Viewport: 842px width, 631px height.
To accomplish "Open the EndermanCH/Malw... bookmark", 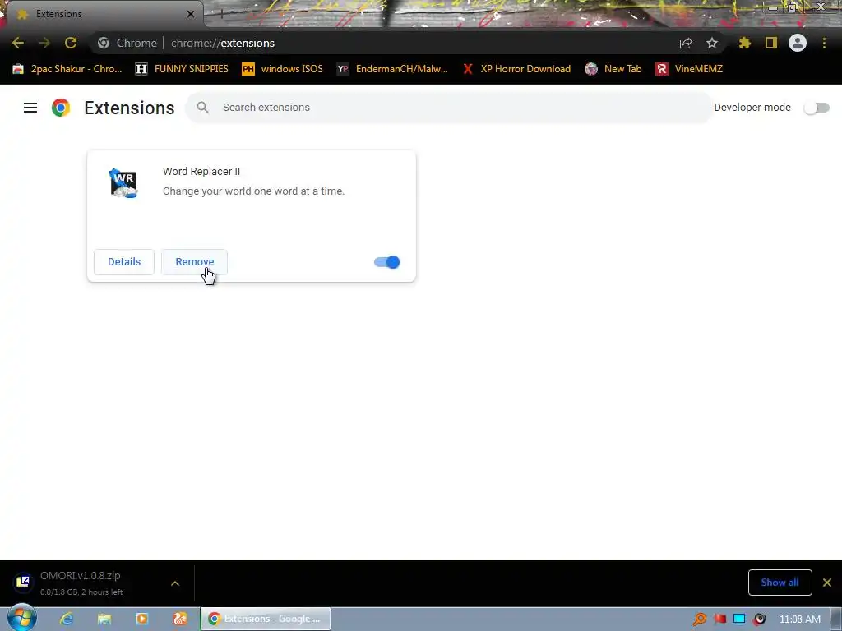I will tap(392, 69).
